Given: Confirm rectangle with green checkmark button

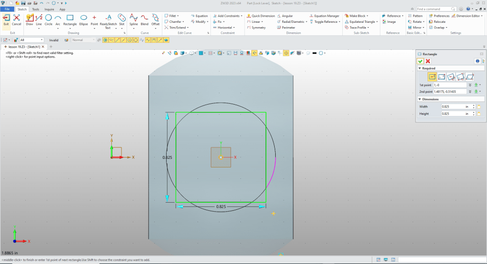Looking at the screenshot, I should click(420, 61).
